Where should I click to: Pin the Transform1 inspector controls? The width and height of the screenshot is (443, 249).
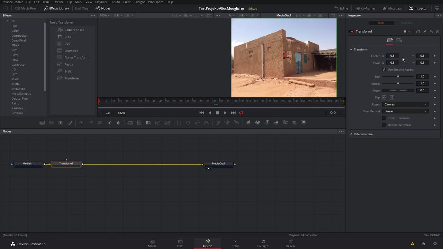tap(425, 31)
